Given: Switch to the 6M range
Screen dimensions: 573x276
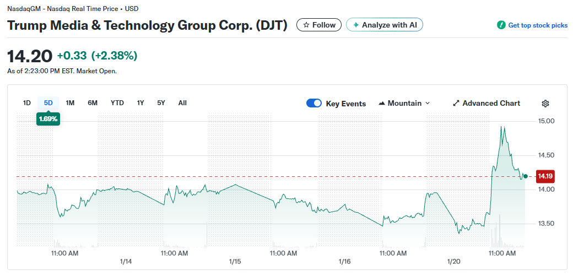Looking at the screenshot, I should 93,103.
